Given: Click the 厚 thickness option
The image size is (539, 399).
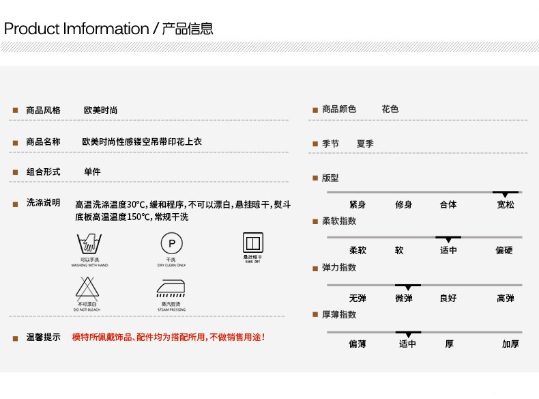Looking at the screenshot, I should pos(450,344).
